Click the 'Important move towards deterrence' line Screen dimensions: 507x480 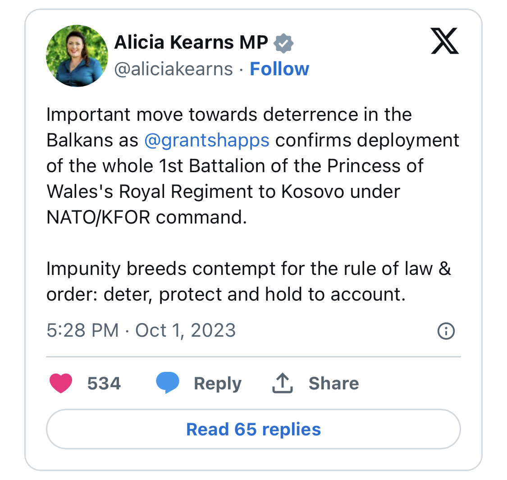pyautogui.click(x=229, y=114)
